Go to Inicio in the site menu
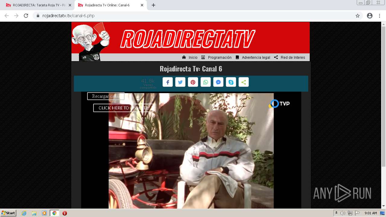 point(190,57)
